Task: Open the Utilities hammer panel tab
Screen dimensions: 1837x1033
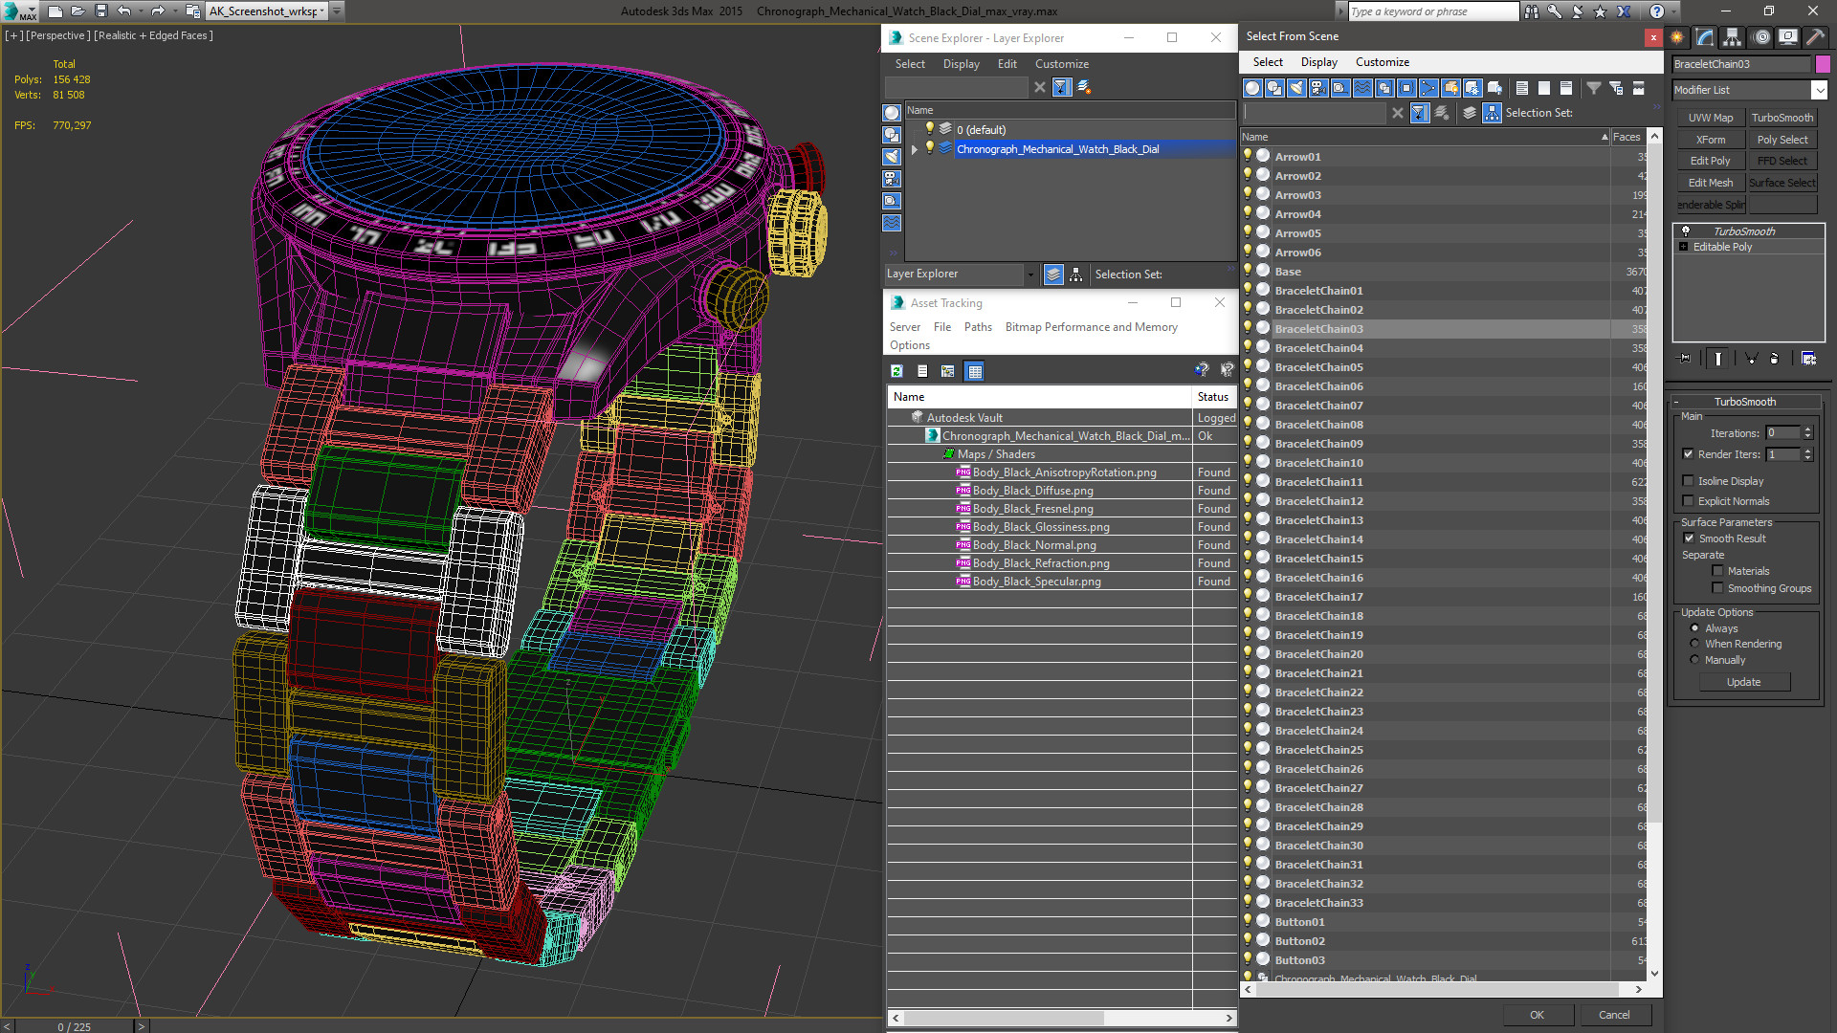Action: (x=1814, y=37)
